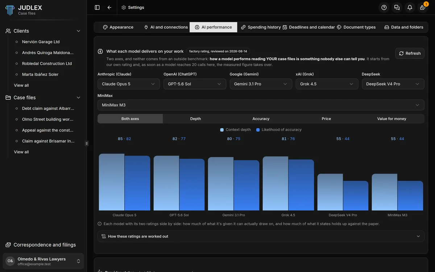
Task: Click the Case files folder icon
Action: (8, 98)
